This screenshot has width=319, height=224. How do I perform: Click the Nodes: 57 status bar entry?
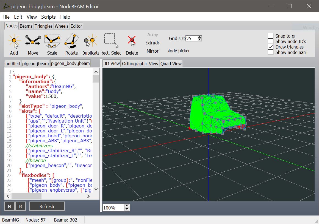tap(35, 220)
